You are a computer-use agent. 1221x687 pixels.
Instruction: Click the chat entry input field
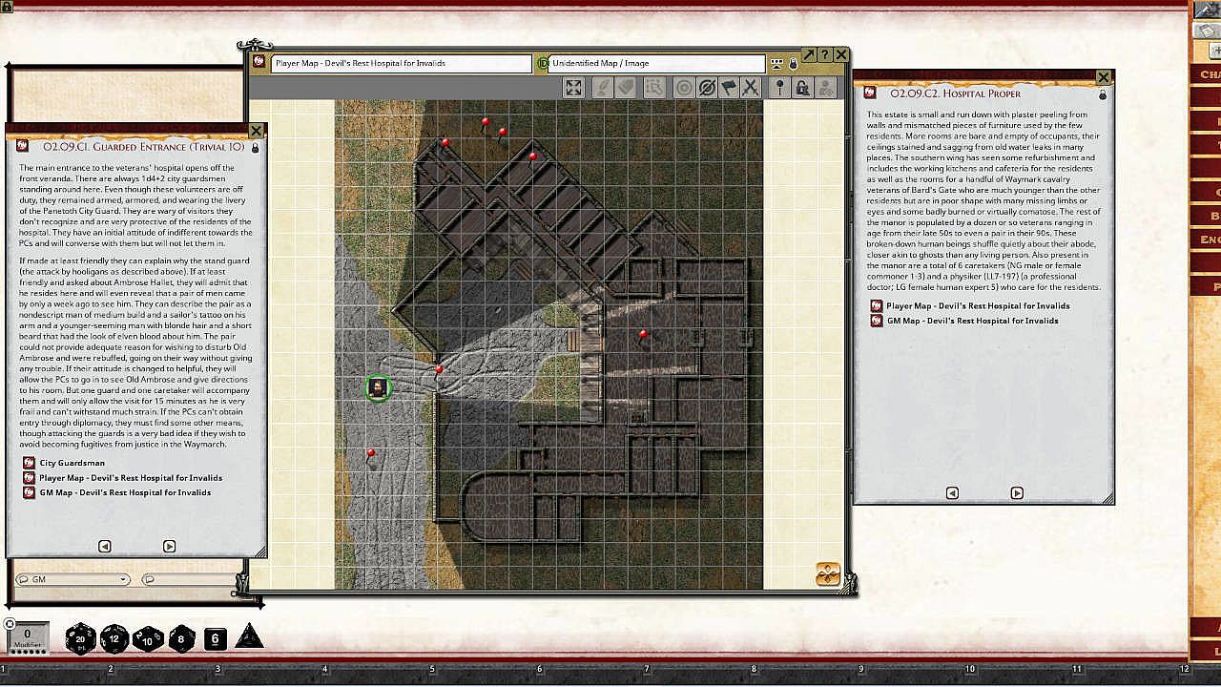189,579
